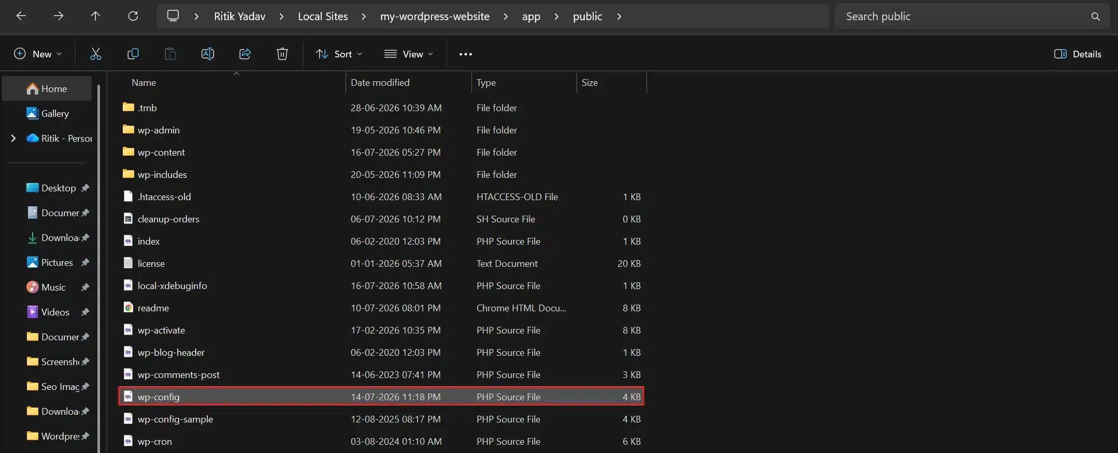
Task: Click the Copy icon in toolbar
Action: point(133,54)
